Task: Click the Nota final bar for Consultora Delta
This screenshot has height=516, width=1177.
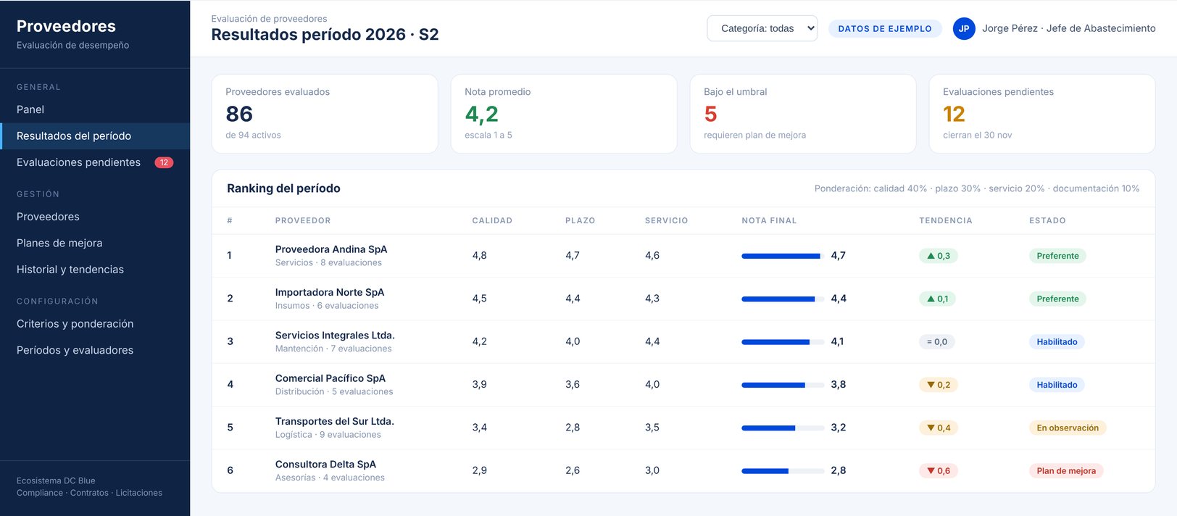Action: 783,471
